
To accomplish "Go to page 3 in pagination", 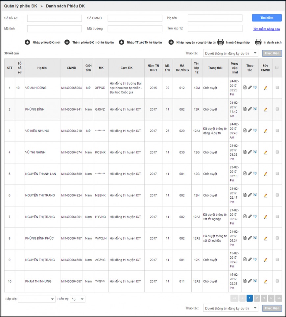I will [264, 298].
